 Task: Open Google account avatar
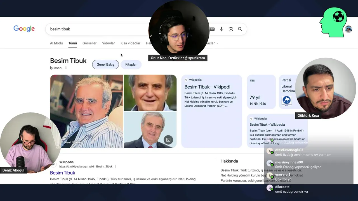pos(348,29)
